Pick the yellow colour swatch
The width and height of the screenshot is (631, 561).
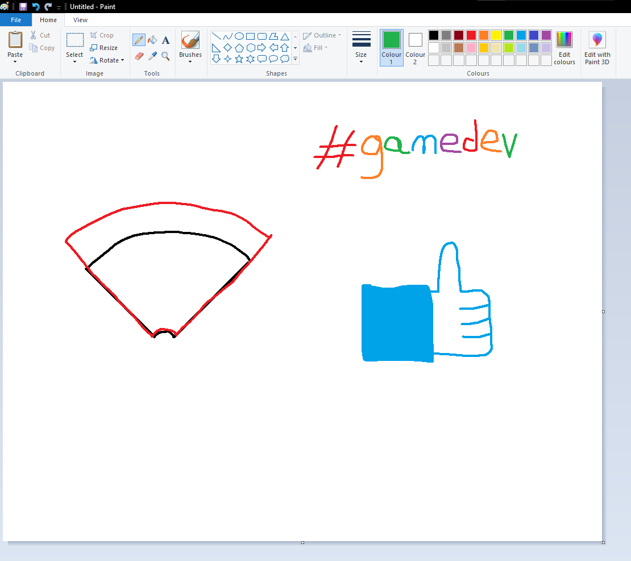click(x=496, y=35)
